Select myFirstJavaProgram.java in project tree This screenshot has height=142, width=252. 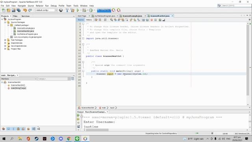click(27, 34)
